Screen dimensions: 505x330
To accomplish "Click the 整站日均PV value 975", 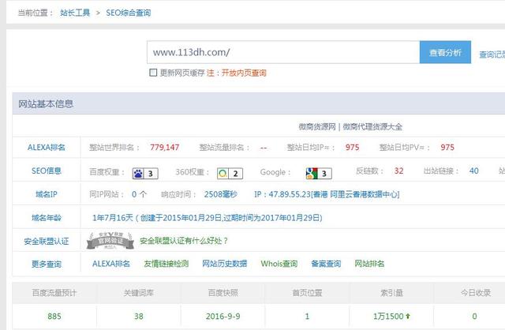I will [x=447, y=148].
